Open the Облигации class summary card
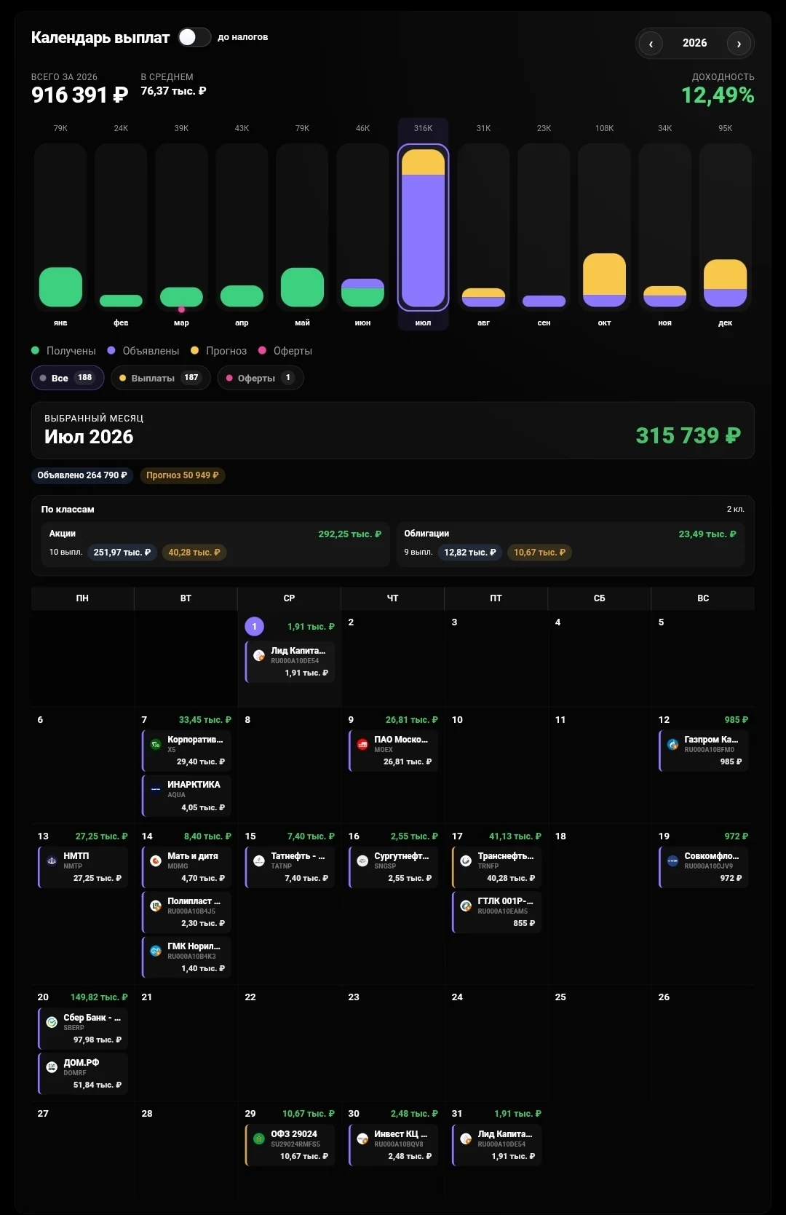The height and width of the screenshot is (1215, 786). (x=571, y=544)
